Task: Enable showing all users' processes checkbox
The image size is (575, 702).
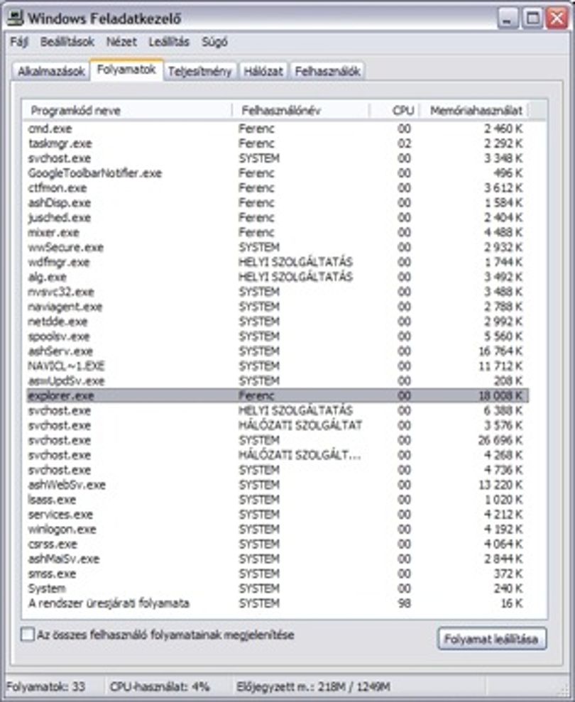Action: pos(27,635)
